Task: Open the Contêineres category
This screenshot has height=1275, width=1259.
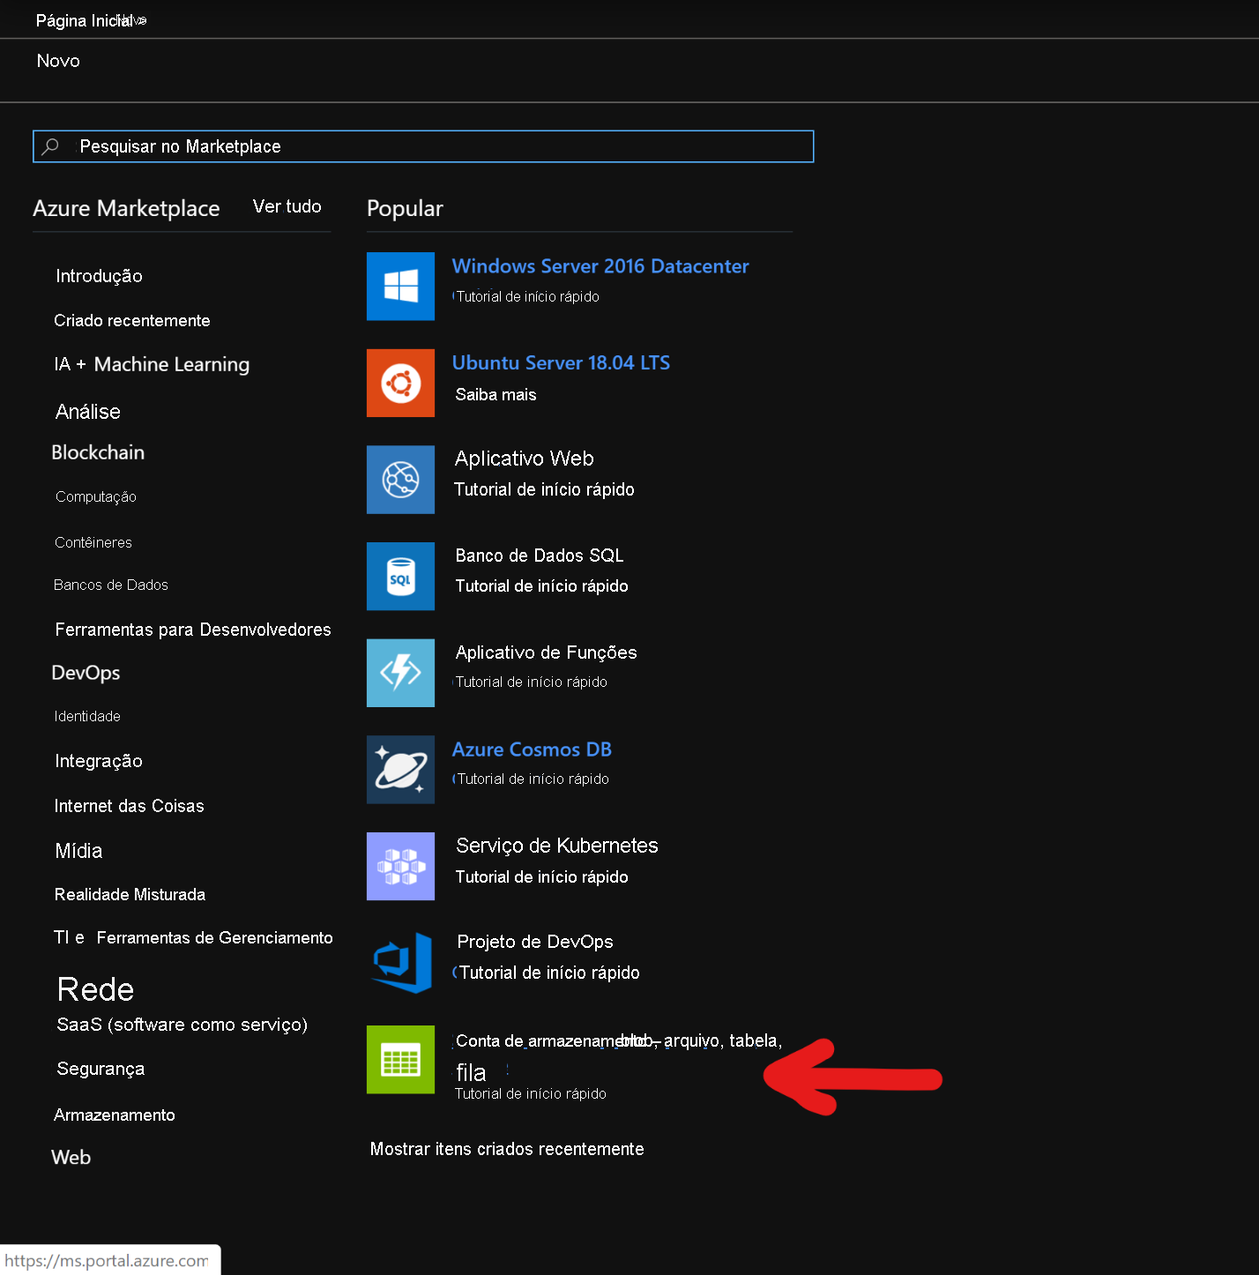Action: pyautogui.click(x=93, y=542)
